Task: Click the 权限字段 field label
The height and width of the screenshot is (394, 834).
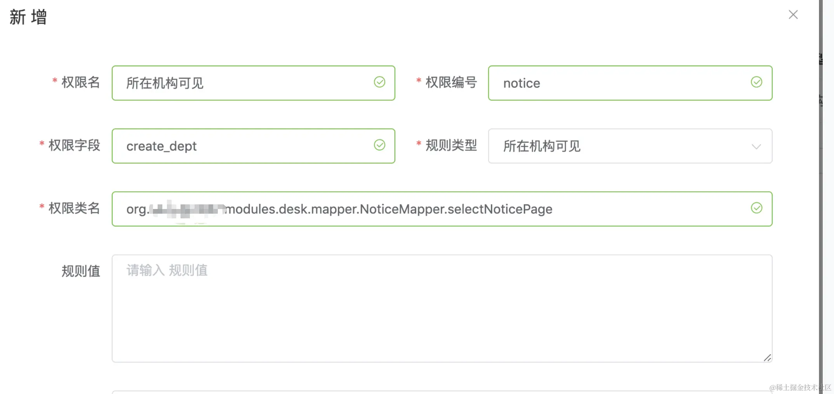Action: [x=74, y=145]
